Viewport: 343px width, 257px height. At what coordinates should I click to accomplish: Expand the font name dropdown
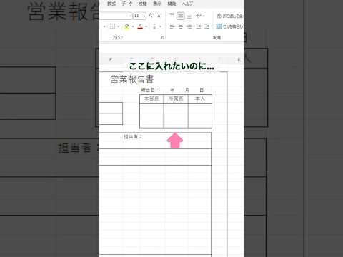(130, 16)
